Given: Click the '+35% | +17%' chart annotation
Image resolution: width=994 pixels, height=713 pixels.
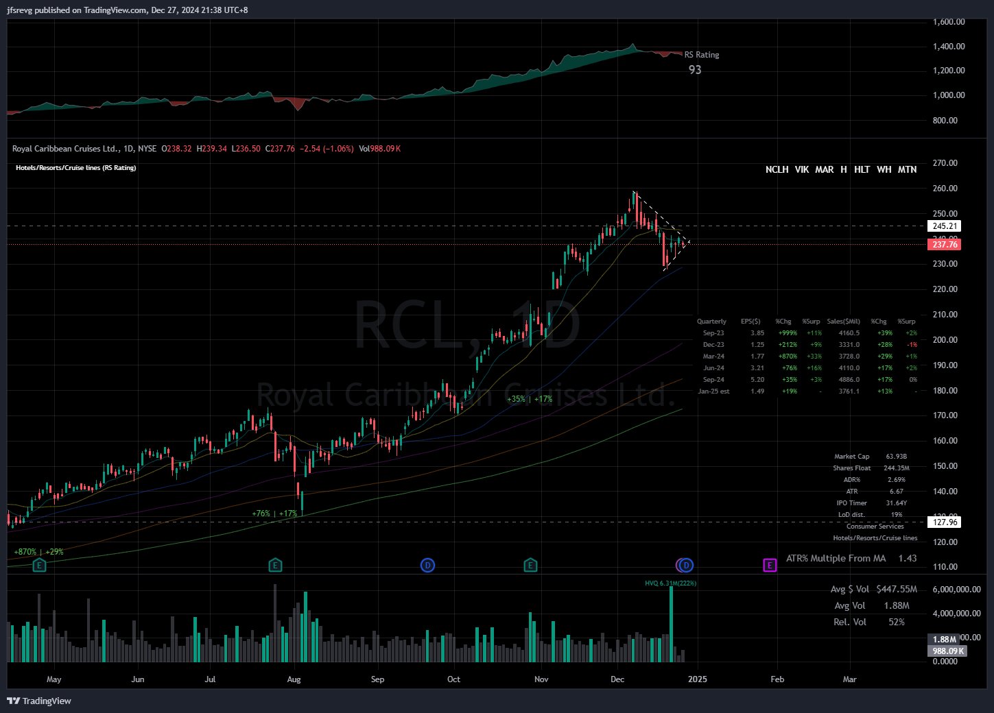Looking at the screenshot, I should [529, 399].
